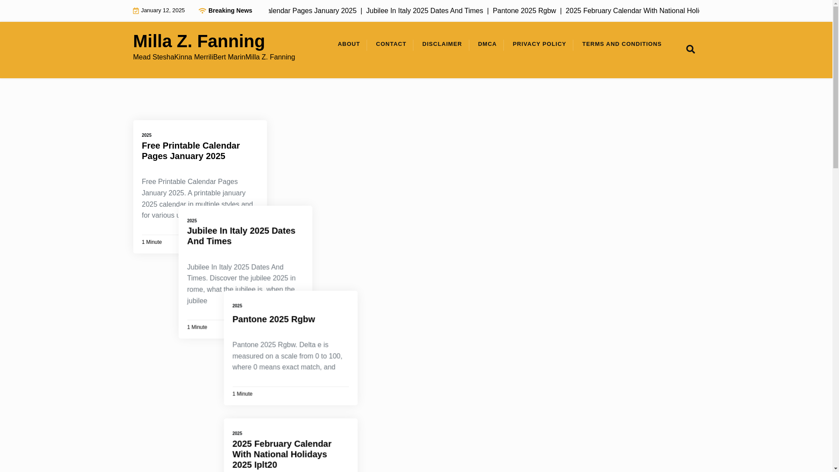
Task: Click the Pantone 2025 Rgbw excerpt paragraph
Action: click(288, 356)
